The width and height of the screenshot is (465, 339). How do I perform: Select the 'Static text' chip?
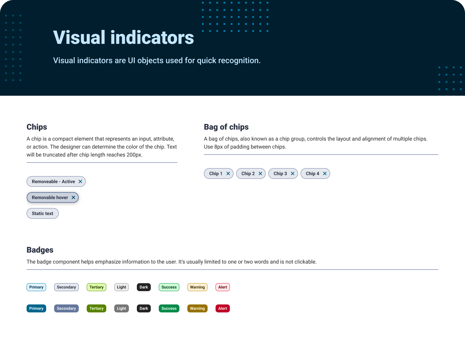click(43, 213)
